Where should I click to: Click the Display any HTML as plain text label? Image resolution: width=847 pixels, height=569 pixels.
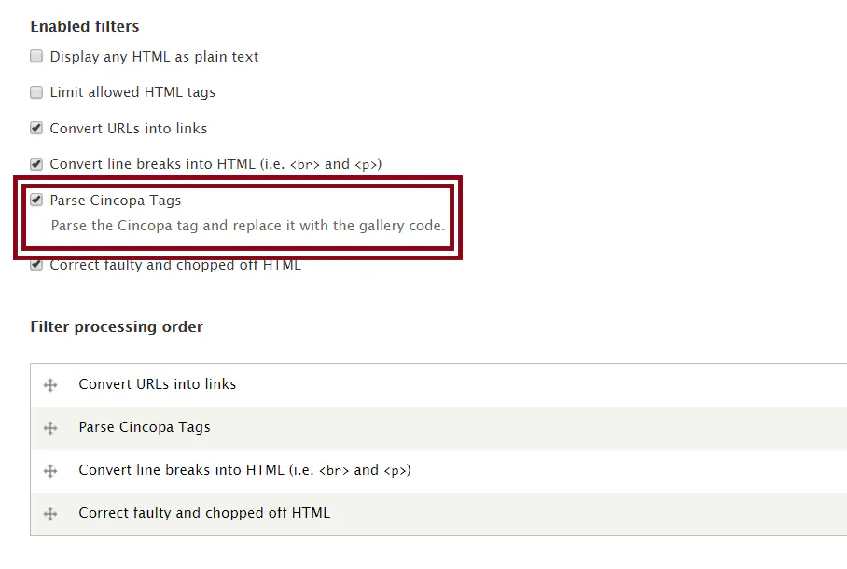pyautogui.click(x=154, y=57)
